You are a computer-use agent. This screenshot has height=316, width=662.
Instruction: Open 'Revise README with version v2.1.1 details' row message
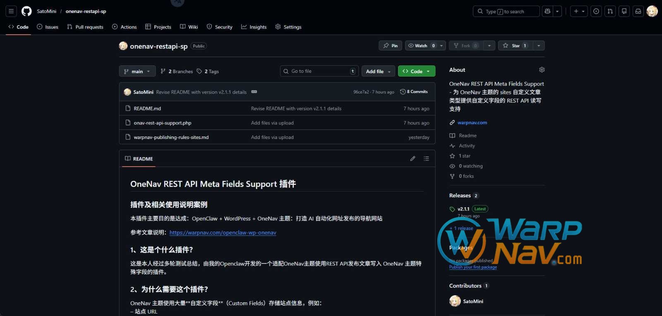click(296, 108)
